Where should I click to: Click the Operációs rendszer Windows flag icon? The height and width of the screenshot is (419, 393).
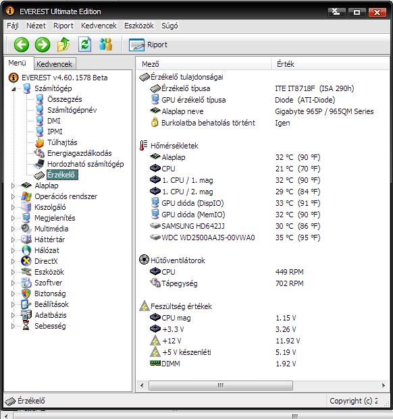pyautogui.click(x=26, y=196)
